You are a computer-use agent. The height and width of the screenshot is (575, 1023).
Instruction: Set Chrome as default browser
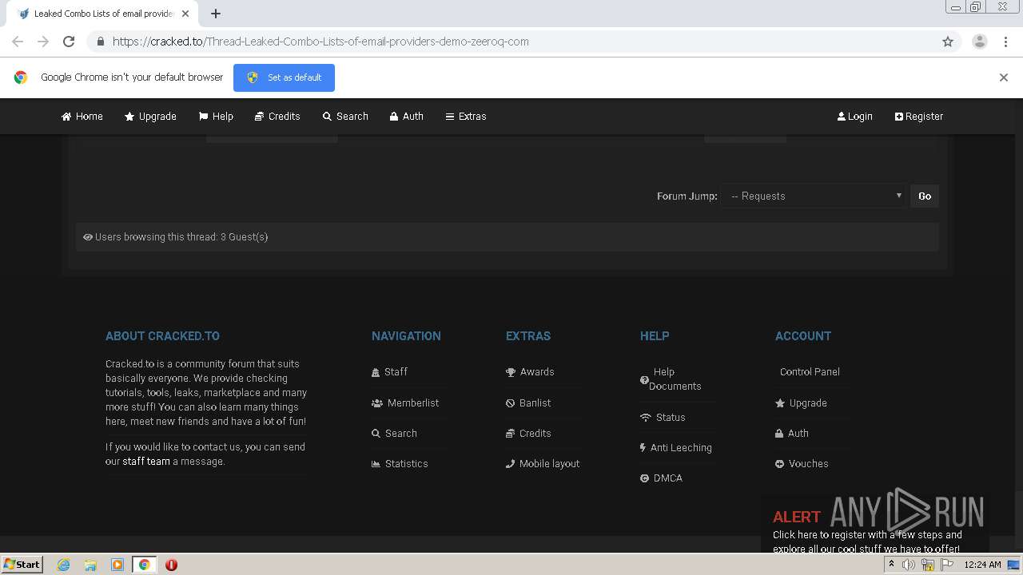(284, 77)
